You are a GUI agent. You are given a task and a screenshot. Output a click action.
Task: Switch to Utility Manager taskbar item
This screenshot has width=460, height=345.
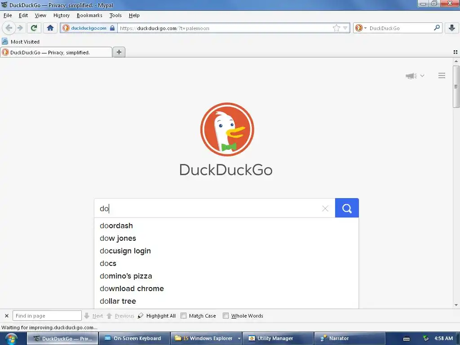pos(278,338)
